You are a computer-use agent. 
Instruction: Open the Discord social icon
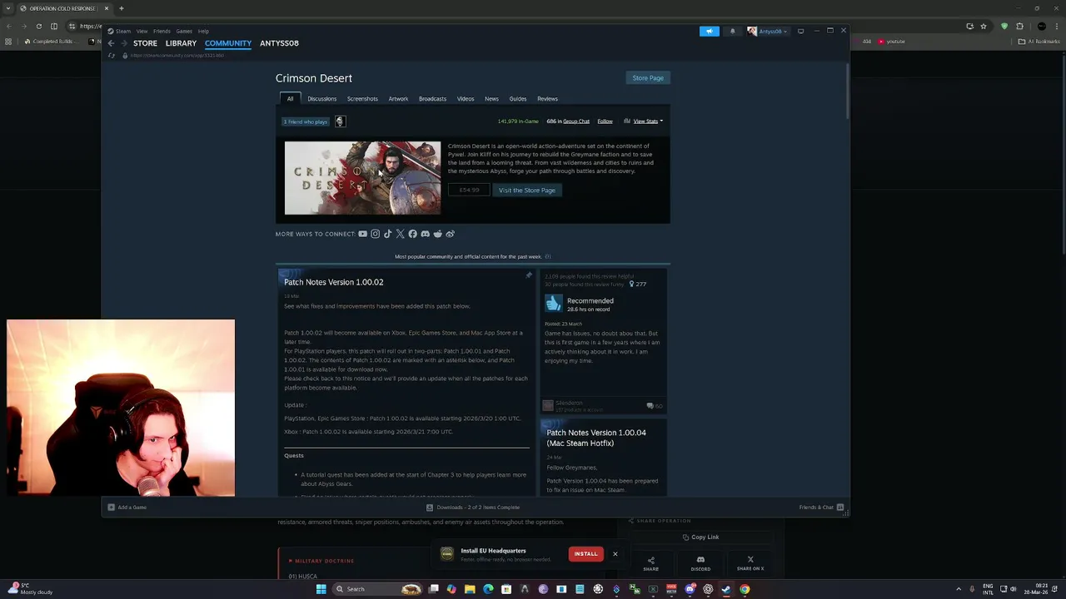click(425, 234)
